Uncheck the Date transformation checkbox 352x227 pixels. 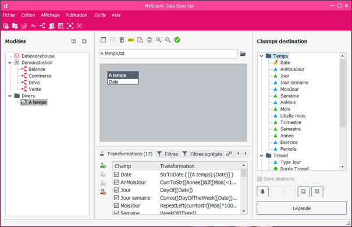coord(116,175)
